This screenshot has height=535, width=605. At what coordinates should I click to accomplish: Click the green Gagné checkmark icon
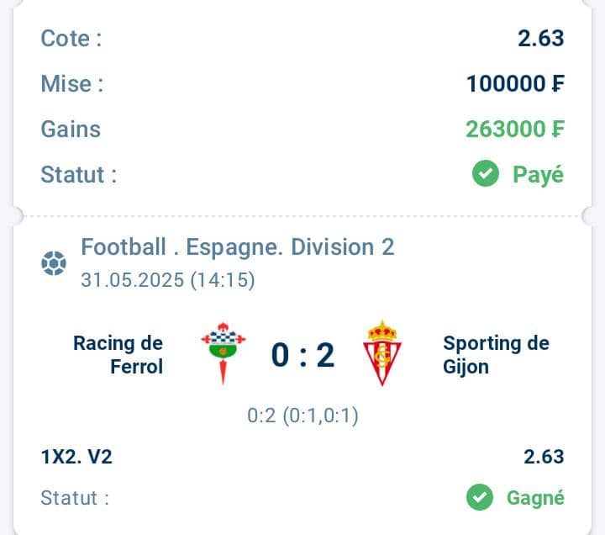click(x=480, y=497)
